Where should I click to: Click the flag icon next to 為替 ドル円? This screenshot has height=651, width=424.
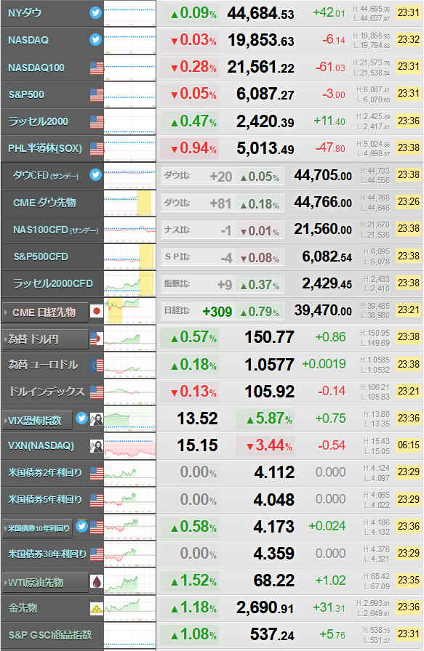[x=97, y=339]
